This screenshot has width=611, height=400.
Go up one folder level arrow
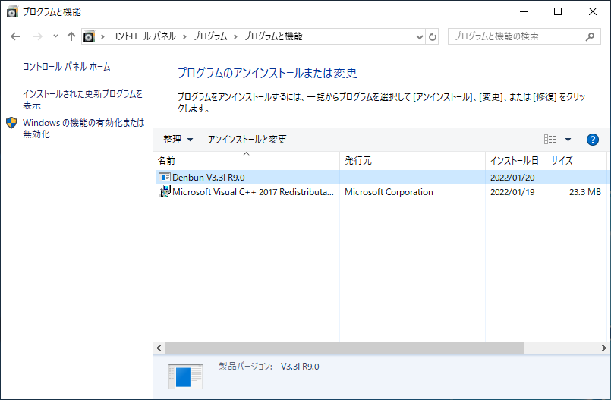point(71,36)
